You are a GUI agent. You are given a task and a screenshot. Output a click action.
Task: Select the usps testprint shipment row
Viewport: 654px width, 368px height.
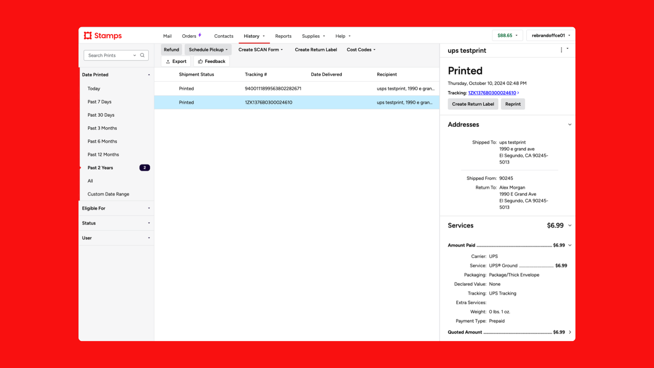[x=297, y=88]
